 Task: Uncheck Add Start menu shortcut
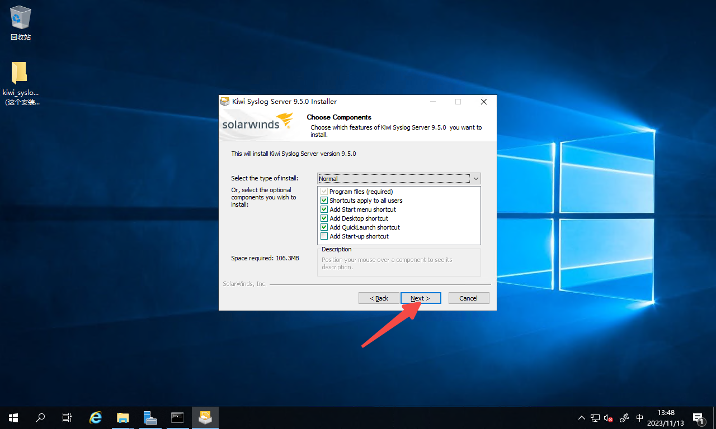[x=324, y=209]
